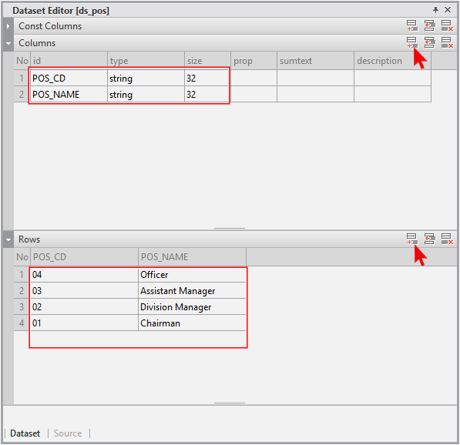Click the POS_CD header in Rows grid
The image size is (460, 445).
click(x=84, y=257)
